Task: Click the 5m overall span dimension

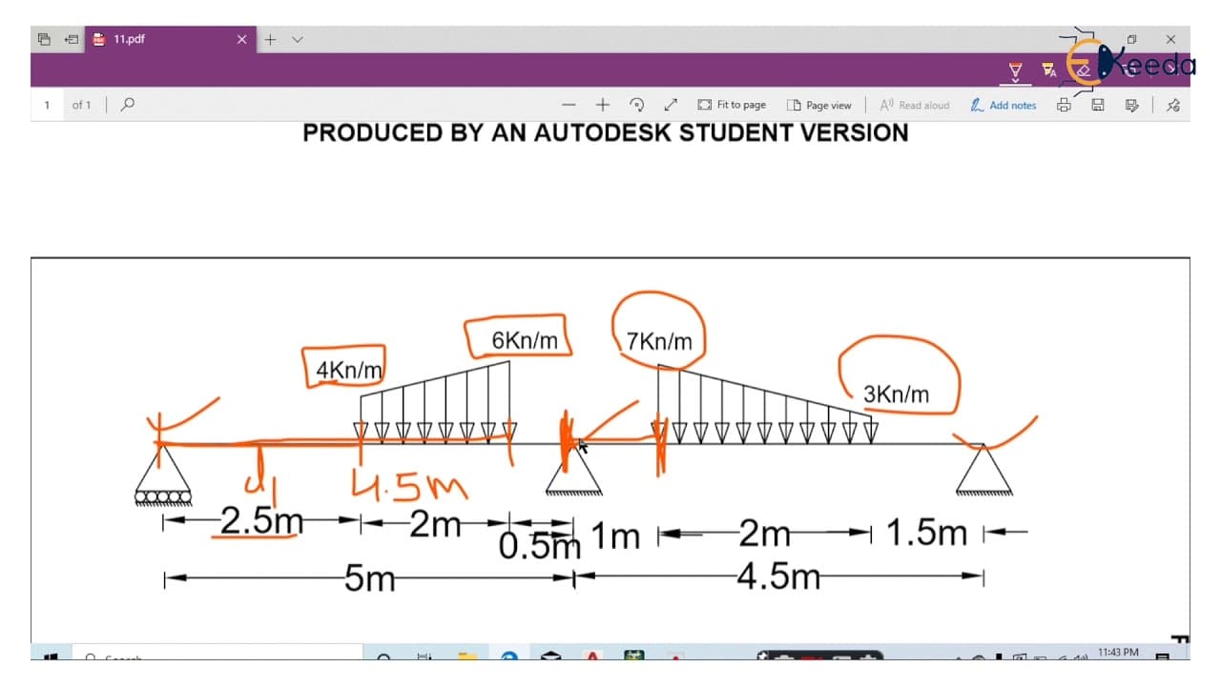Action: click(370, 577)
